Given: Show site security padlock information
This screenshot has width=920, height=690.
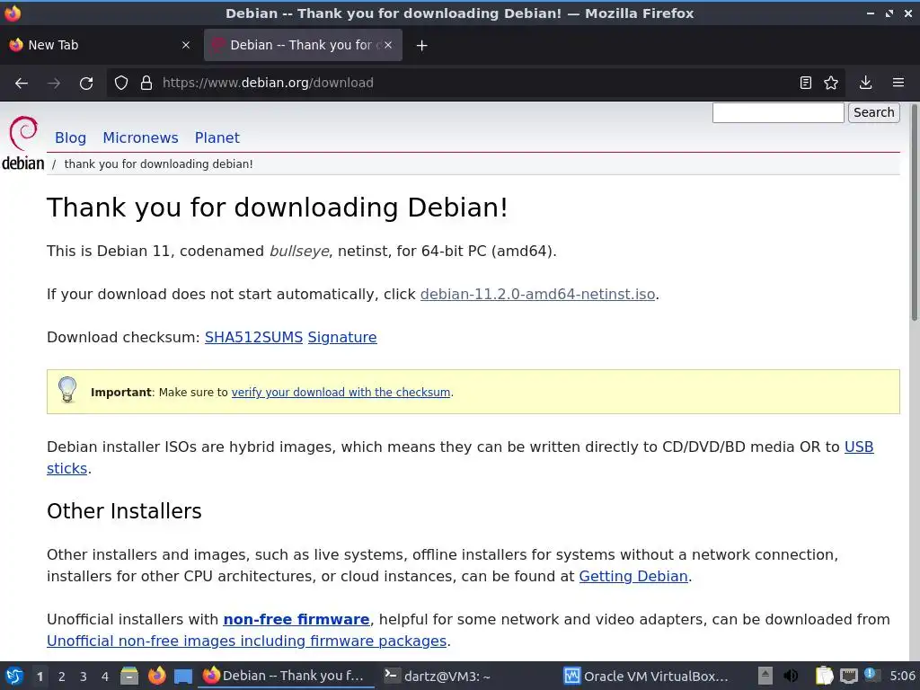Looking at the screenshot, I should tap(146, 83).
